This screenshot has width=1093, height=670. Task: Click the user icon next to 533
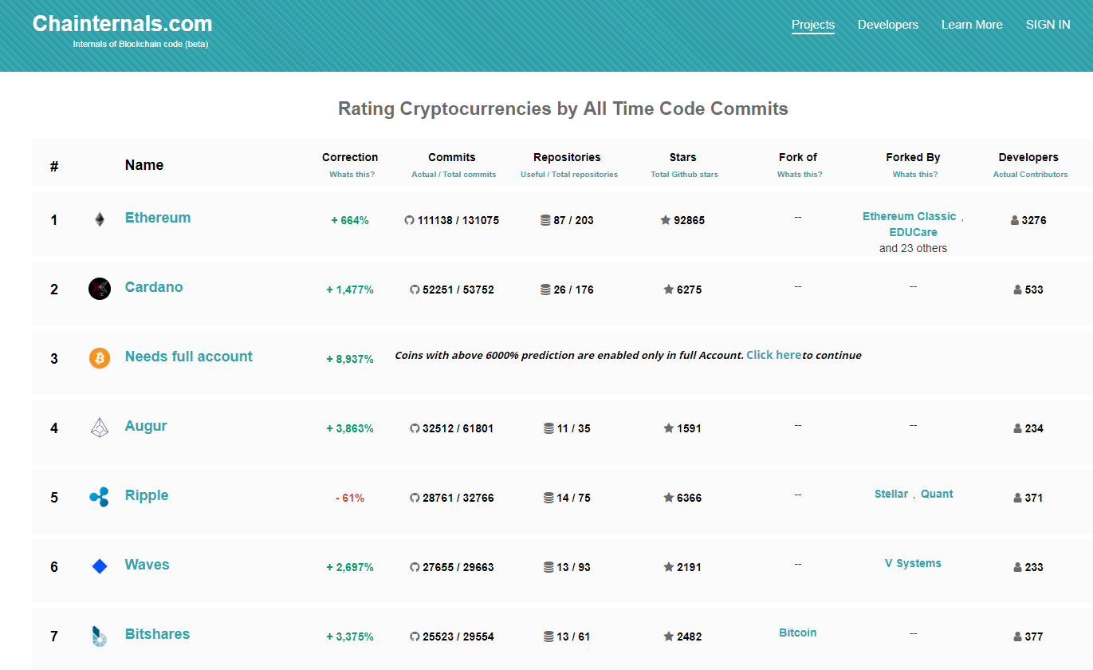[x=1018, y=290]
